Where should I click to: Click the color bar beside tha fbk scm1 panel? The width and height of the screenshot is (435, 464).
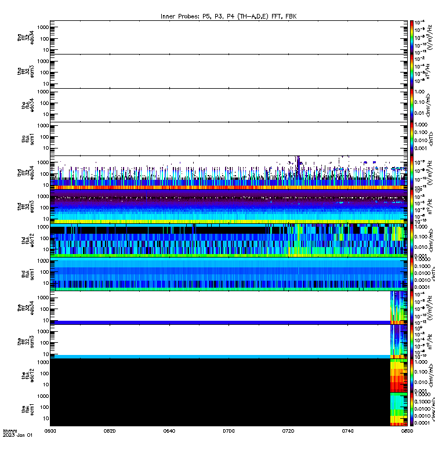point(411,139)
